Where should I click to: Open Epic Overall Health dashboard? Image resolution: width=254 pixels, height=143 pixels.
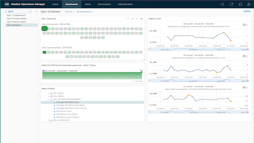(16, 22)
